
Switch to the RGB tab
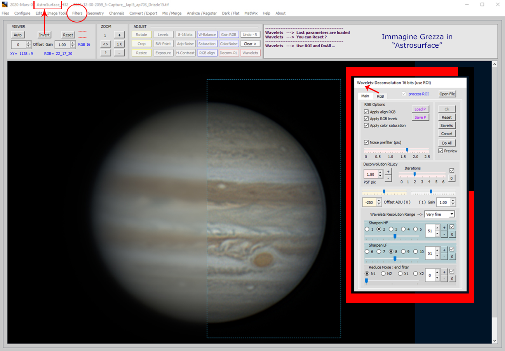pos(380,96)
